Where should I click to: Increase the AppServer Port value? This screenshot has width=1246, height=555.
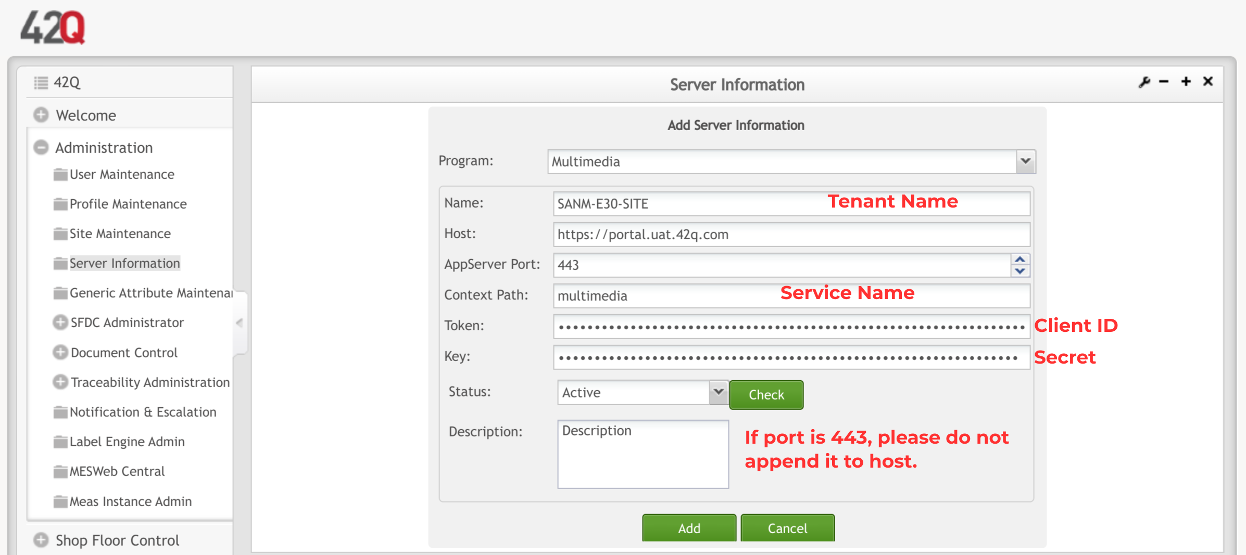1020,259
